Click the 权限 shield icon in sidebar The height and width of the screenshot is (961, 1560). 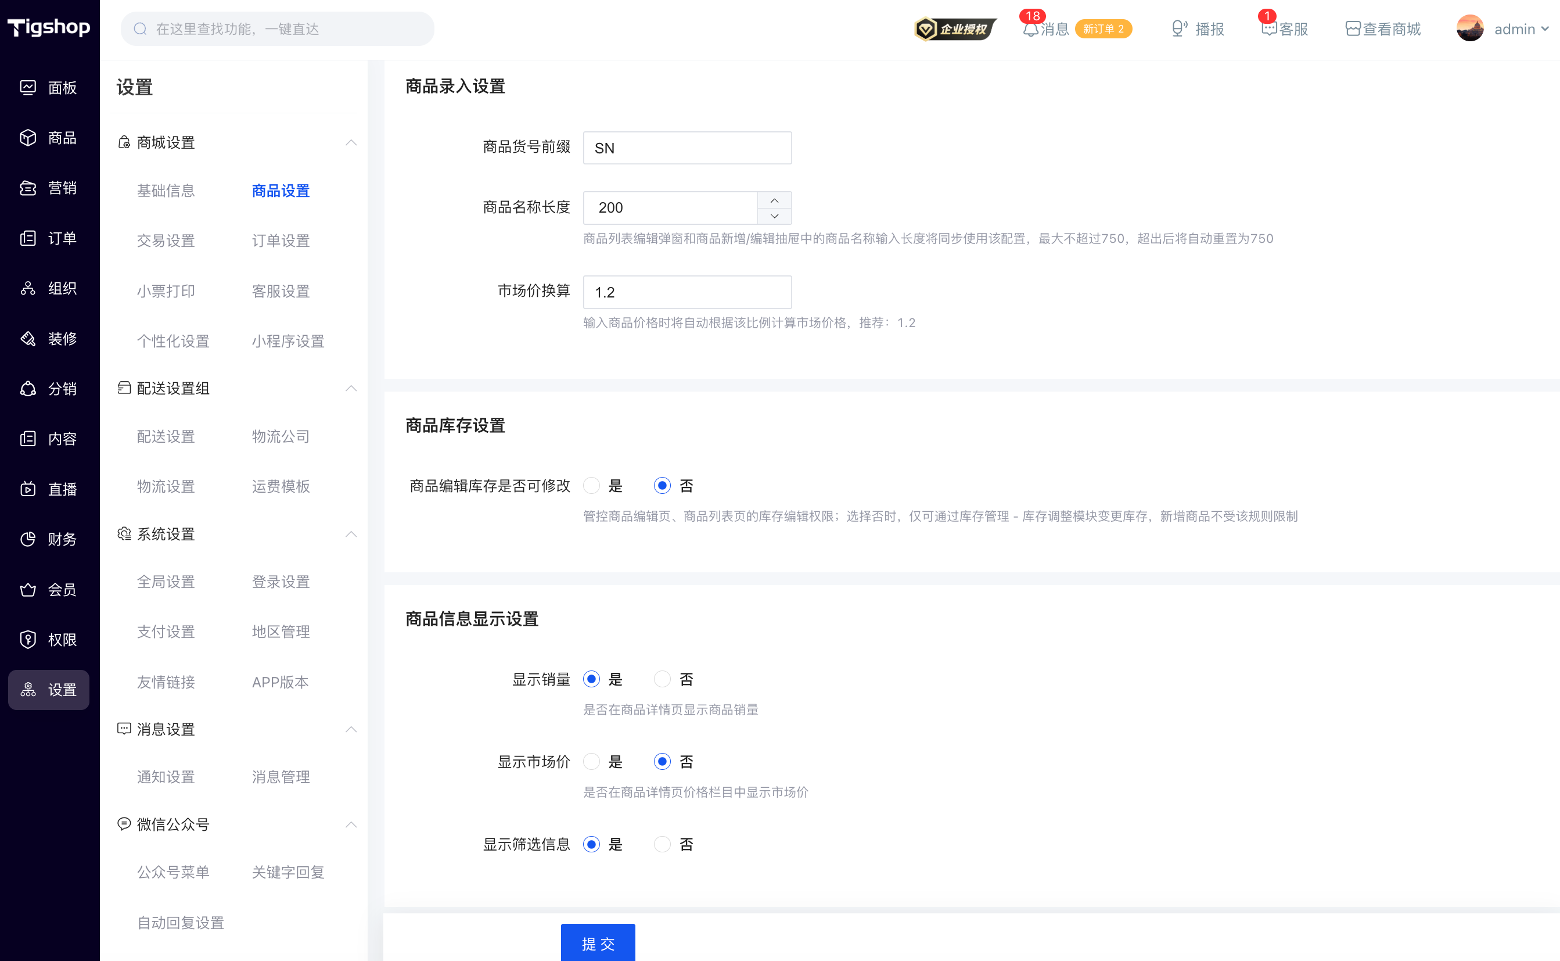[x=28, y=639]
